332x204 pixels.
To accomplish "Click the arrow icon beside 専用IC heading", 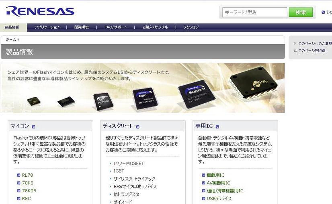I will click(217, 127).
